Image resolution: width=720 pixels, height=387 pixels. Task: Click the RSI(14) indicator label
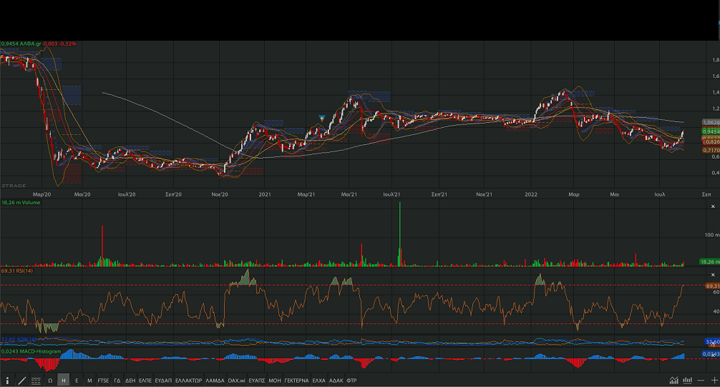coord(18,271)
